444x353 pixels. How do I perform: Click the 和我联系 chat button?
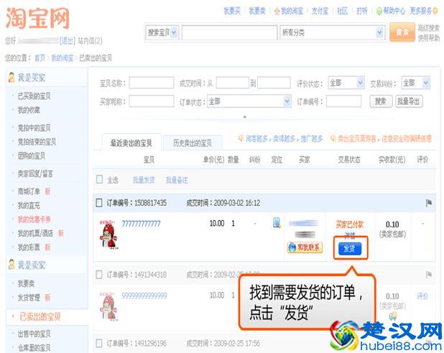[x=305, y=247]
